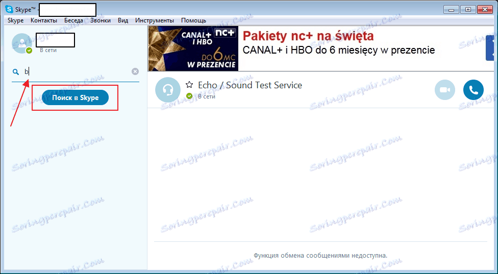
Task: Change your online status indicator
Action: click(29, 51)
